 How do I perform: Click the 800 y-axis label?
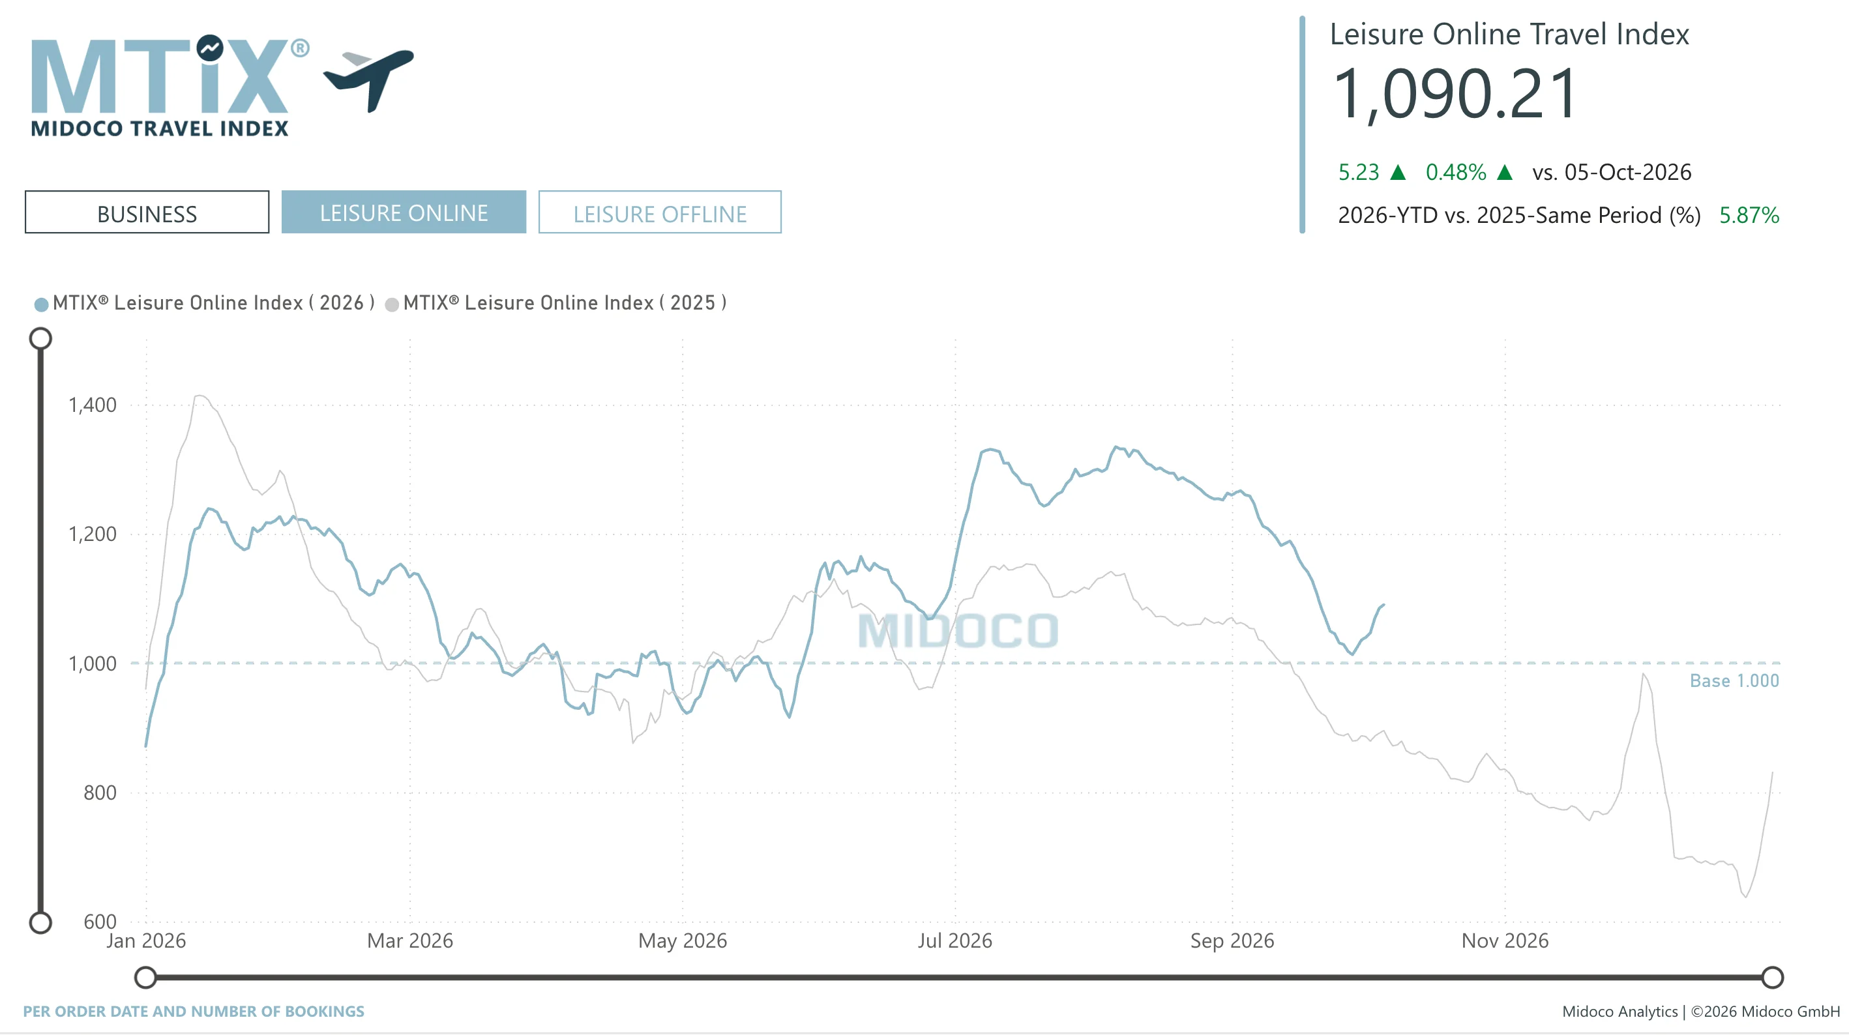coord(100,793)
